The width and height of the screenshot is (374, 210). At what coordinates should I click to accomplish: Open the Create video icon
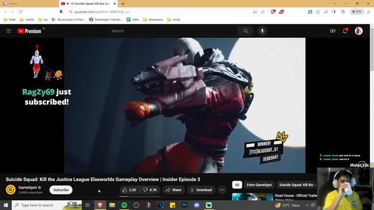[x=333, y=31]
